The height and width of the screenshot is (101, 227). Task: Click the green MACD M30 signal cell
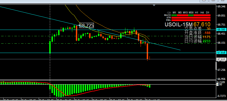[x=191, y=15]
